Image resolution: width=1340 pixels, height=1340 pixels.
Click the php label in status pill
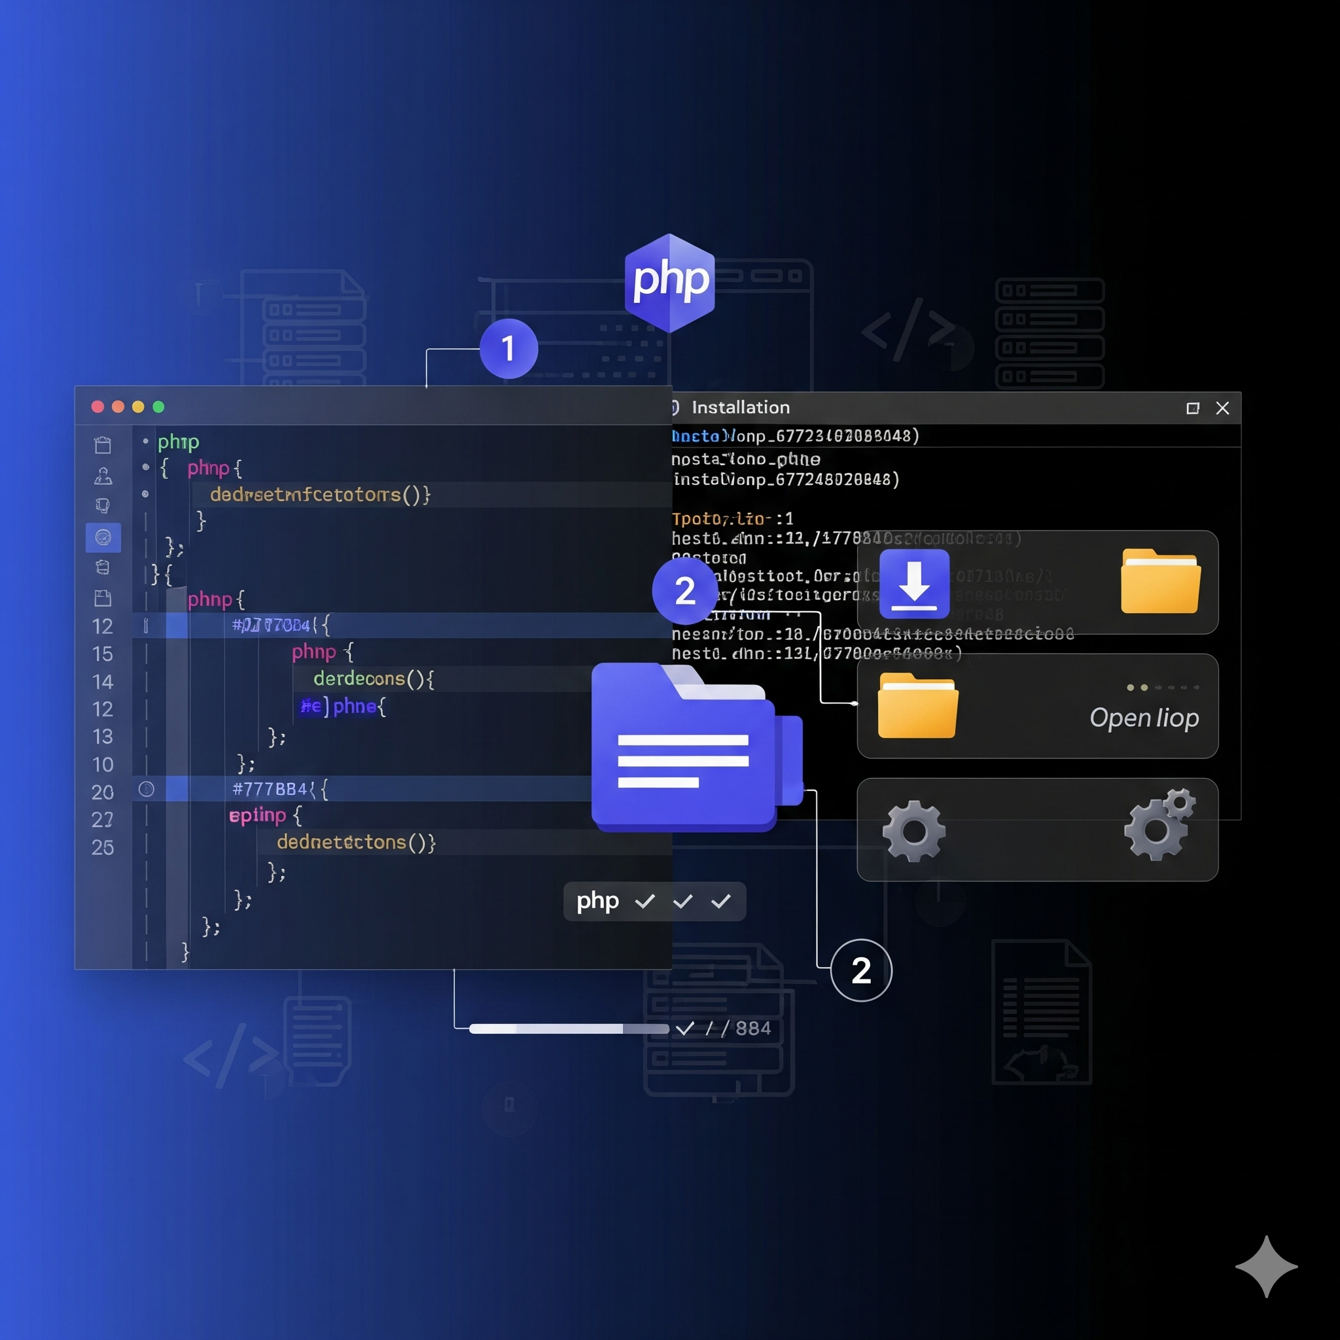pos(597,900)
